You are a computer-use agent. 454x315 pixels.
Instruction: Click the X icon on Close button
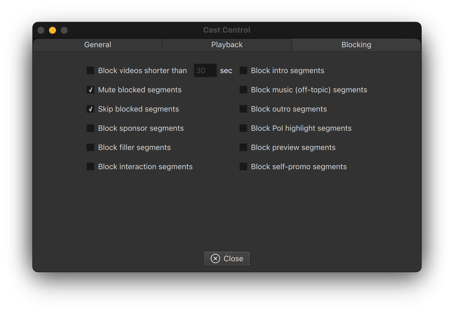click(x=215, y=259)
